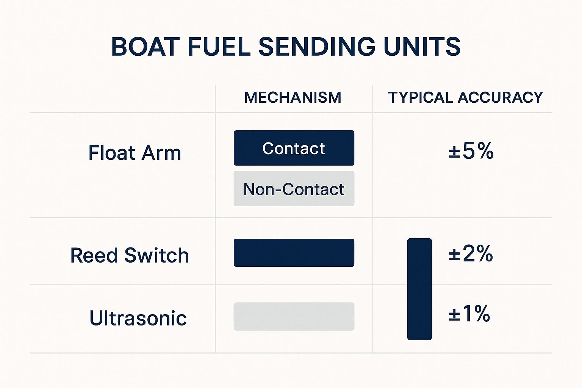Screen dimensions: 582x388
Task: Click the word BOAT in the title
Action: tap(145, 47)
